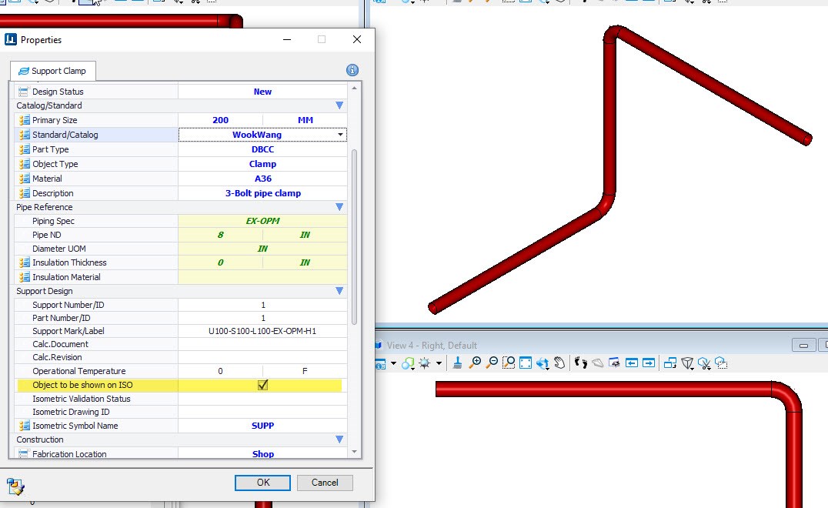Click the Update View brush icon
The image size is (828, 508).
coord(457,363)
